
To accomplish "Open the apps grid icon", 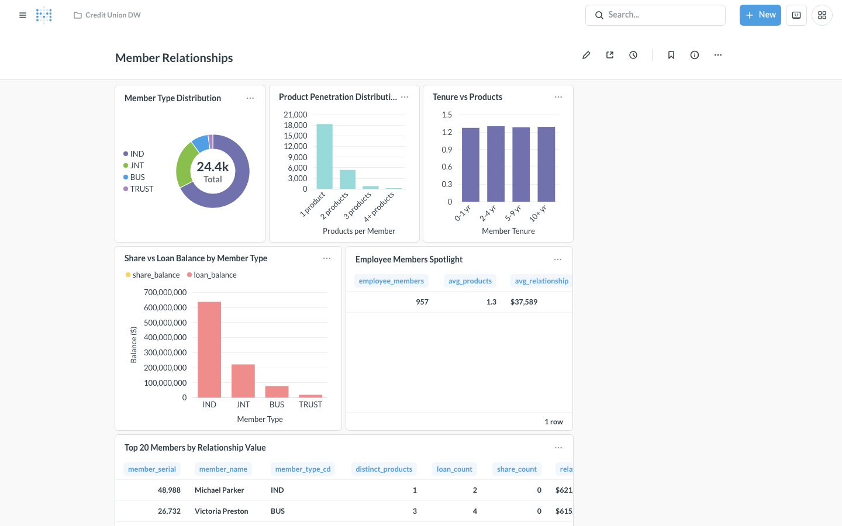I will [822, 15].
